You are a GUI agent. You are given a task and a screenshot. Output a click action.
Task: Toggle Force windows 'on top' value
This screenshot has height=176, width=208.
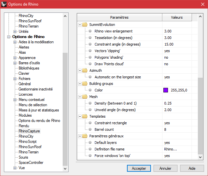tap(167, 156)
